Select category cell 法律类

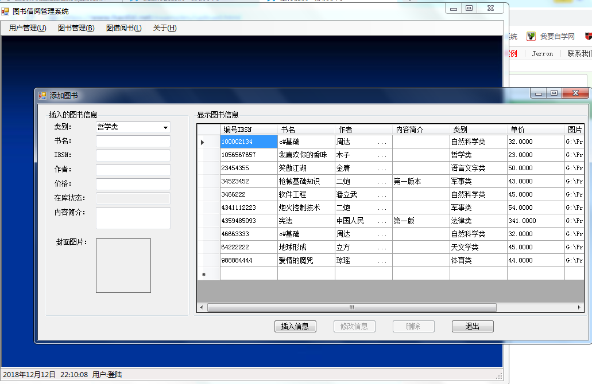[x=478, y=221]
